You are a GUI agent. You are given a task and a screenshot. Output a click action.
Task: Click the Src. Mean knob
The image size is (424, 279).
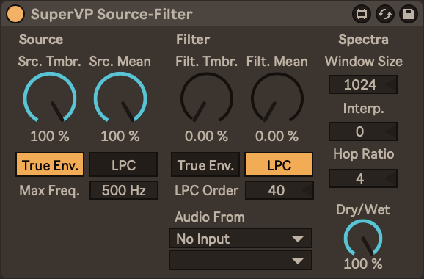coord(120,98)
